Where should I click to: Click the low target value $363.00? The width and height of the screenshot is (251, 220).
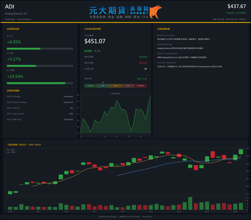click(143, 63)
